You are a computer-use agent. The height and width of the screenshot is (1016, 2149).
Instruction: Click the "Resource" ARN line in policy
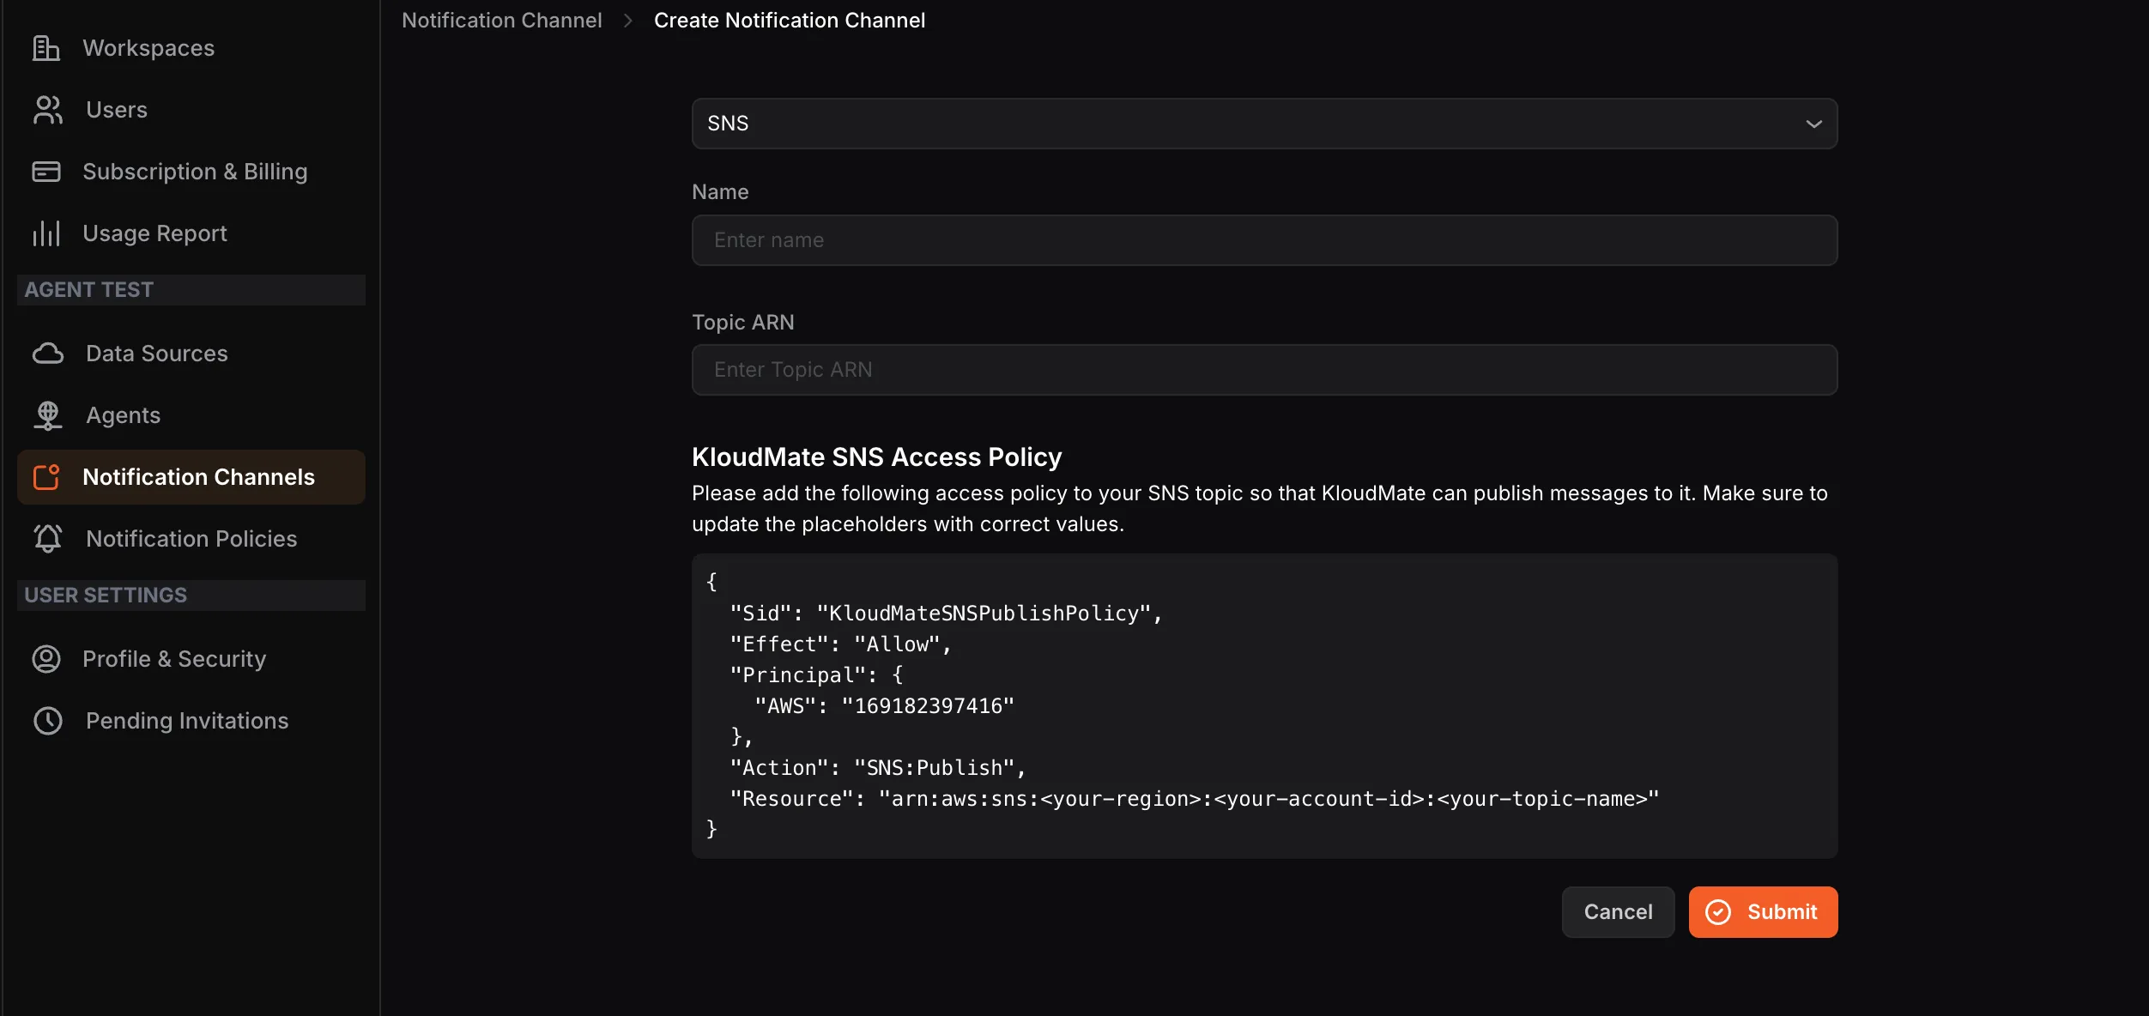coord(1195,799)
